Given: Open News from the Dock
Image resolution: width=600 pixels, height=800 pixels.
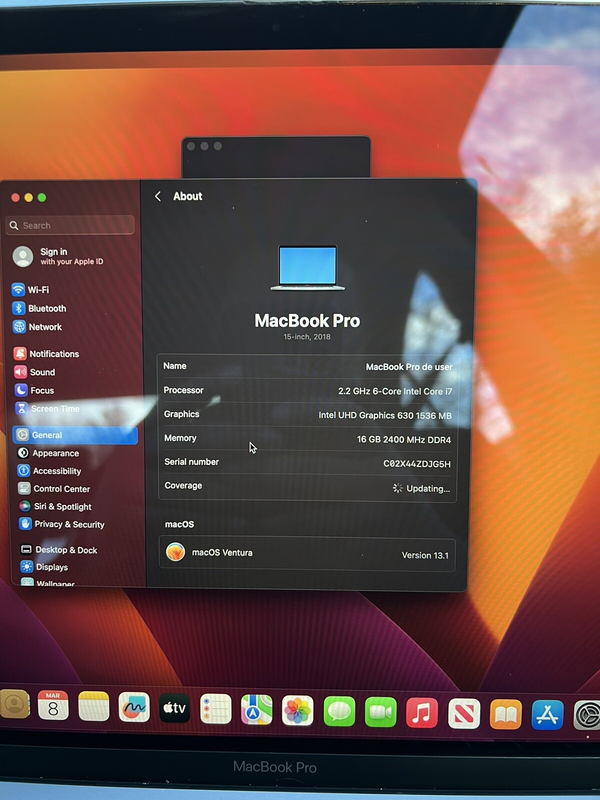Looking at the screenshot, I should click(464, 713).
